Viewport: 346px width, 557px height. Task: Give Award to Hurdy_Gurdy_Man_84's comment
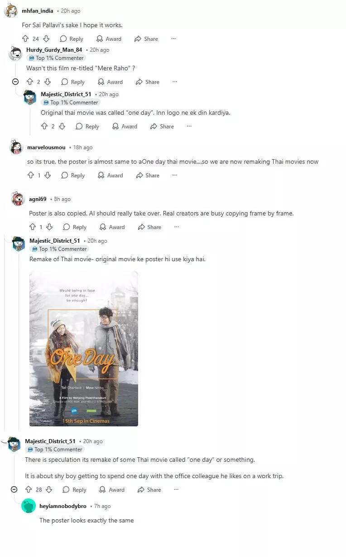point(110,82)
